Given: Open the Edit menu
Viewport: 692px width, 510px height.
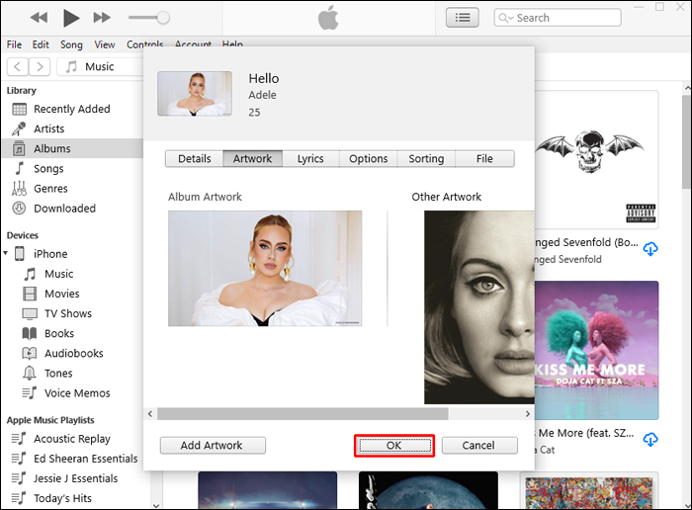Looking at the screenshot, I should tap(41, 44).
